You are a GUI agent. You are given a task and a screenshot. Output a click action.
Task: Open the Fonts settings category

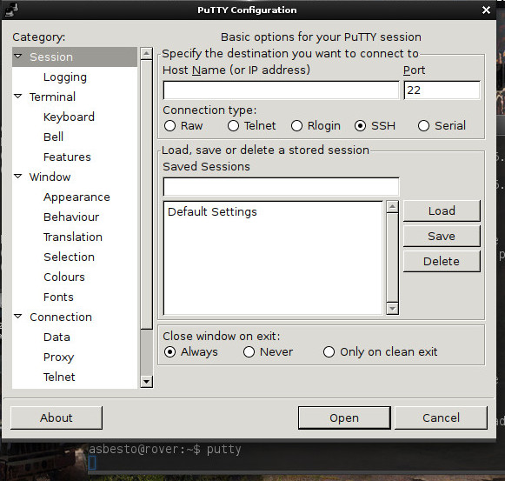click(58, 297)
